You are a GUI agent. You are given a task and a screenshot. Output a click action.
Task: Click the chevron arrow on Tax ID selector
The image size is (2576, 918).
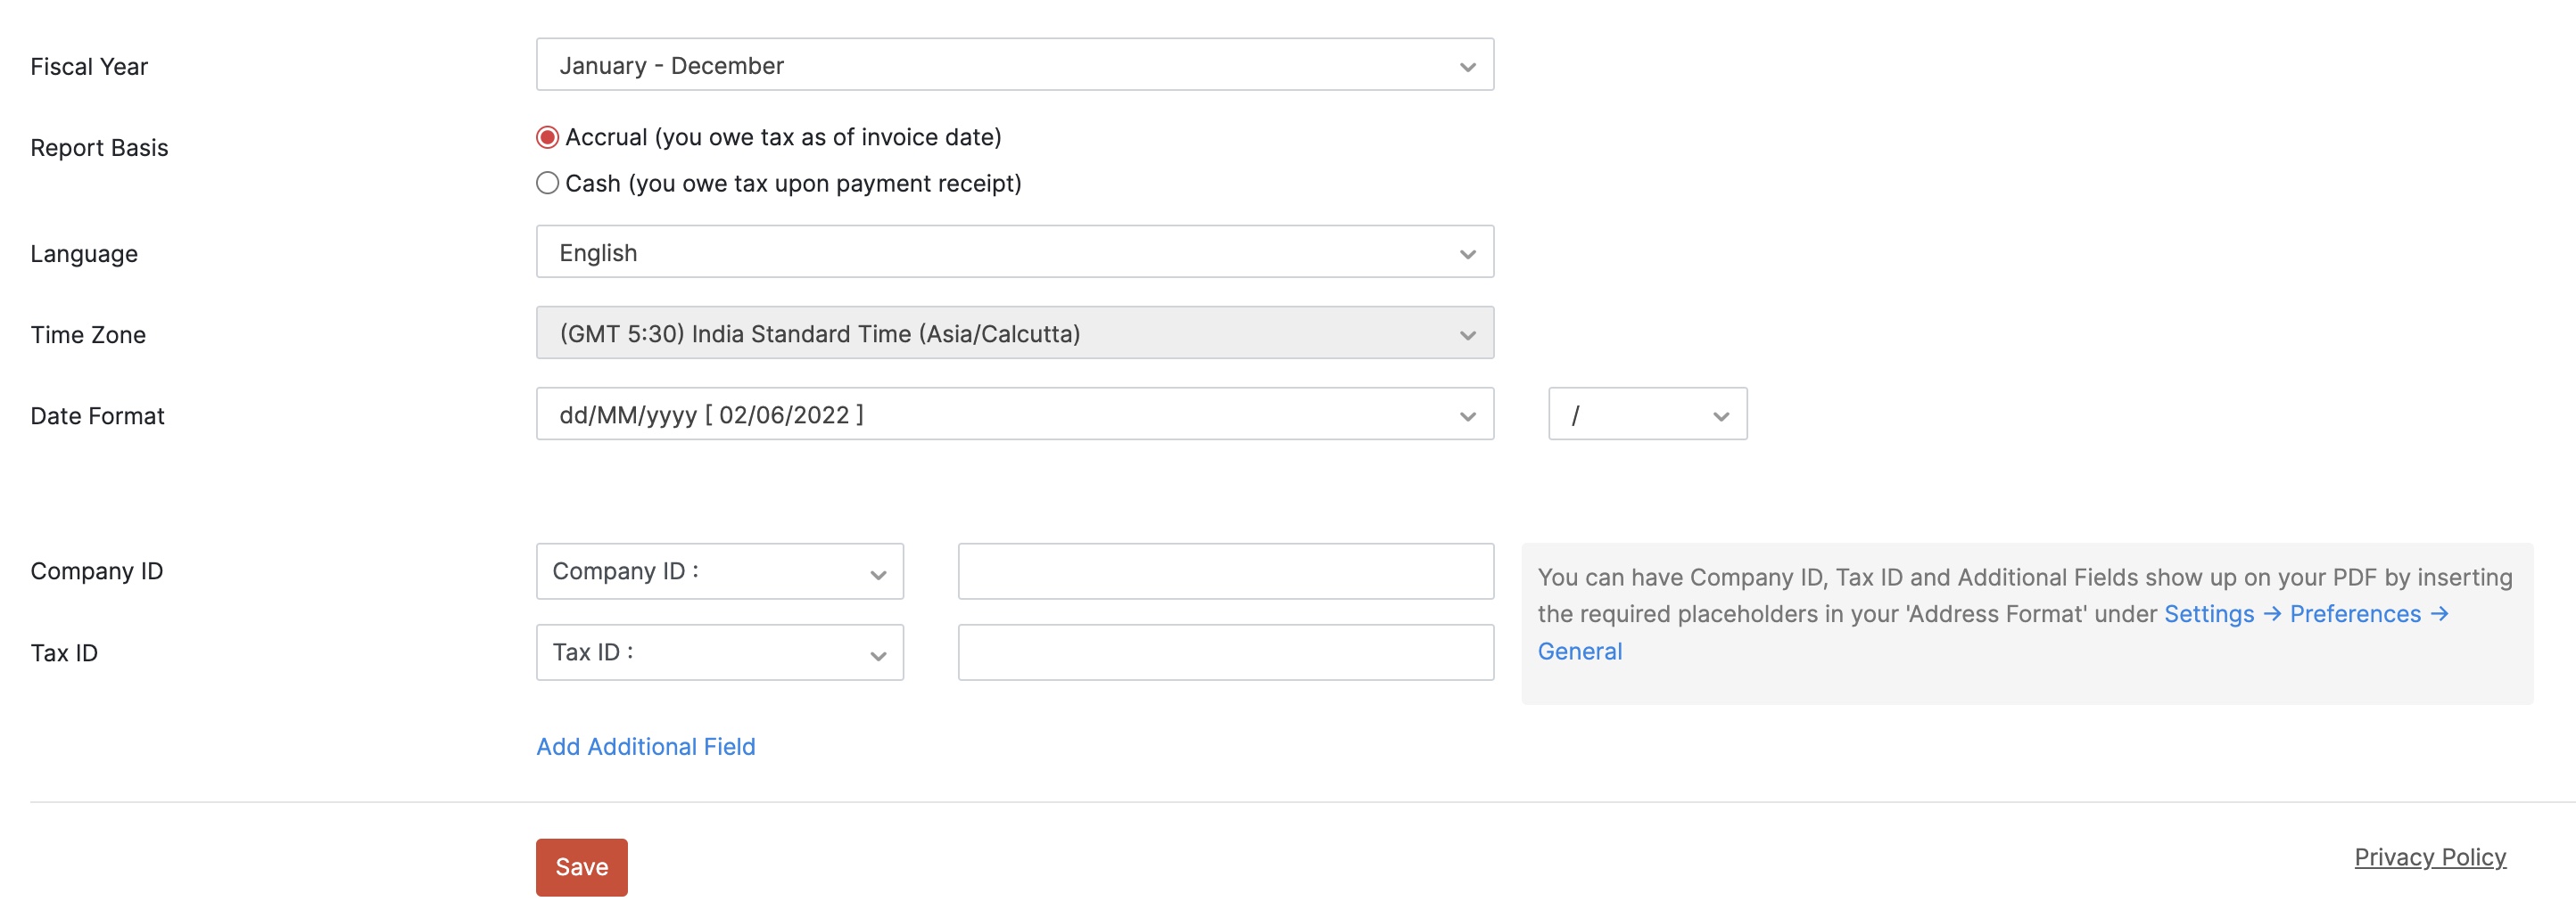click(x=878, y=655)
